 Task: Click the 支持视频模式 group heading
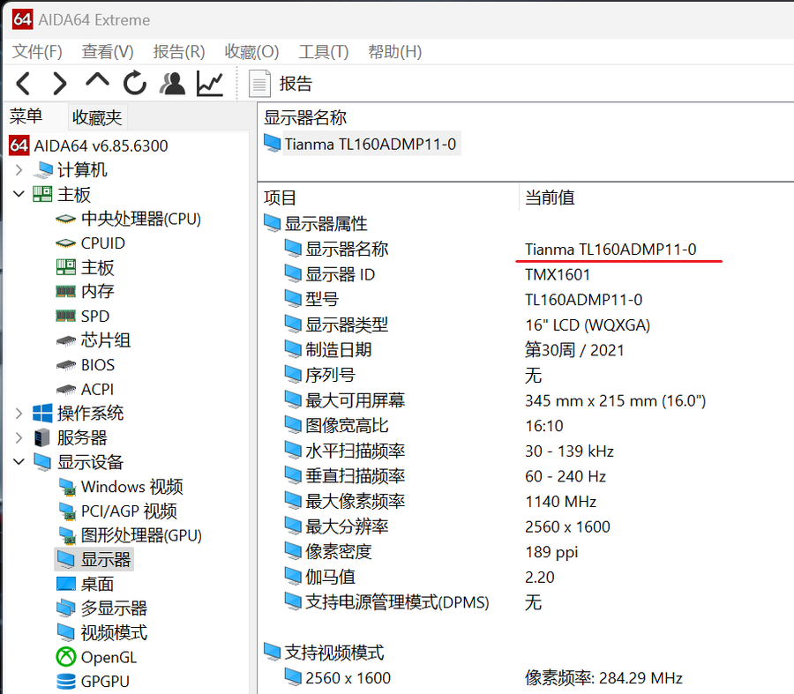[x=333, y=653]
